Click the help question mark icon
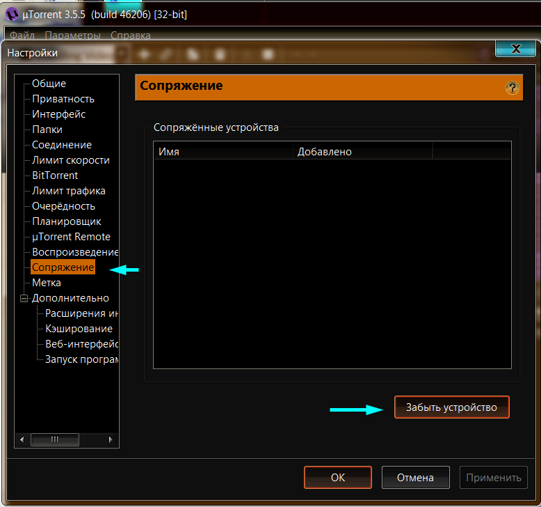 coord(512,88)
